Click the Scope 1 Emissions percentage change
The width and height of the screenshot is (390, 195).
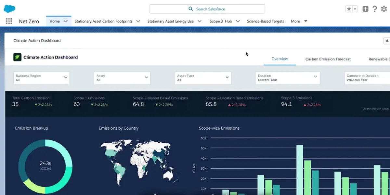(x=99, y=105)
